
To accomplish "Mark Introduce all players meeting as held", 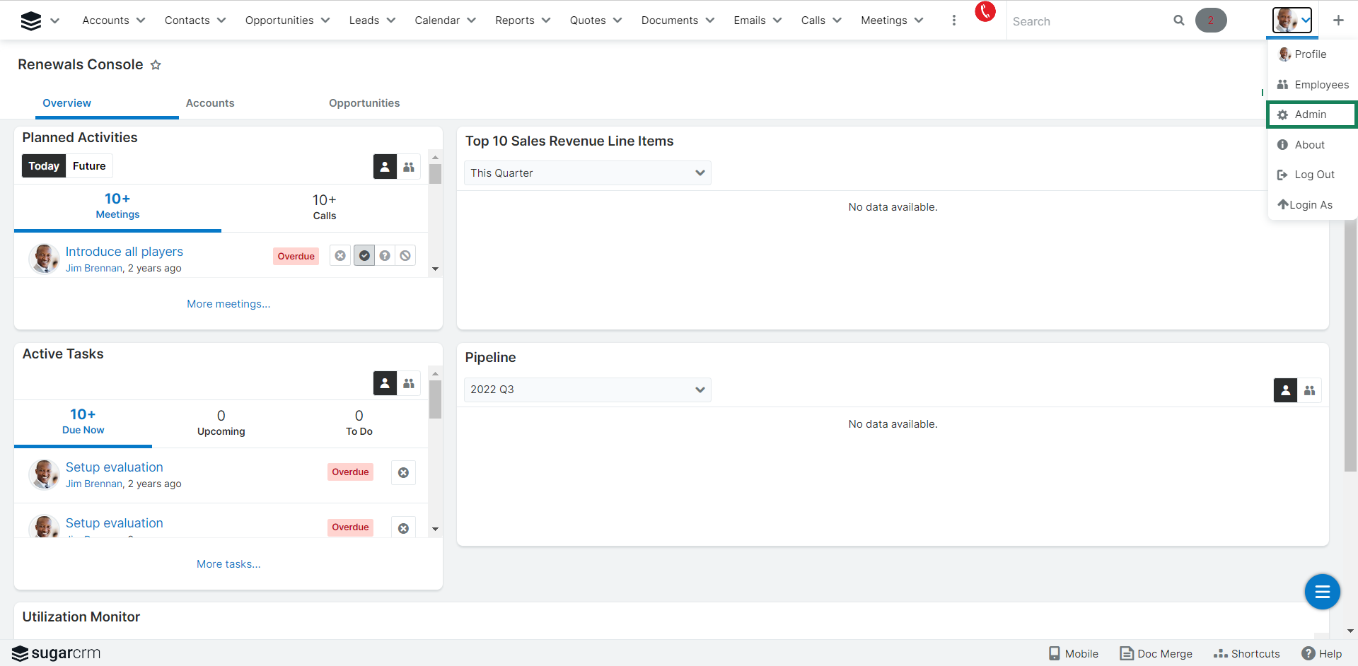I will click(x=364, y=256).
